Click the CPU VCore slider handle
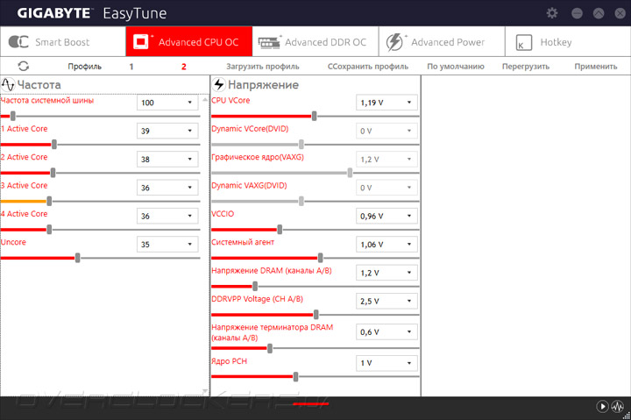631x420 pixels. pyautogui.click(x=314, y=116)
